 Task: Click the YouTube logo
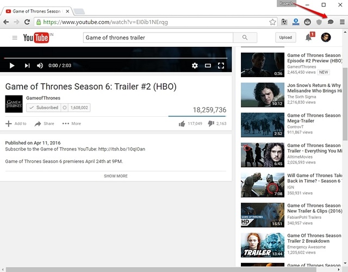coord(36,37)
